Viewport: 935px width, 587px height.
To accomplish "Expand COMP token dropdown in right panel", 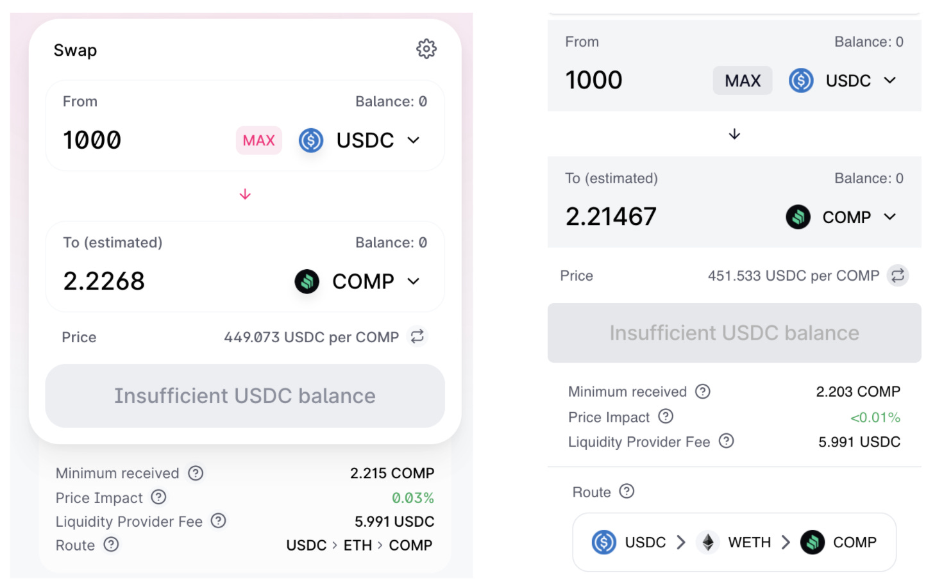I will (841, 217).
